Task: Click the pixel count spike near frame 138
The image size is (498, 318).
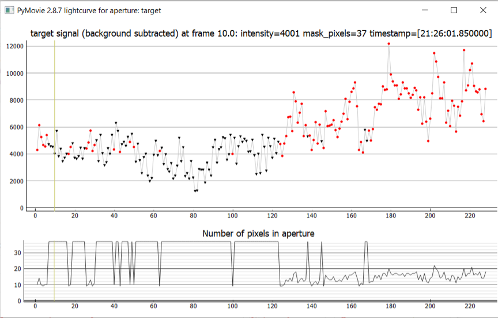Action: pyautogui.click(x=308, y=243)
